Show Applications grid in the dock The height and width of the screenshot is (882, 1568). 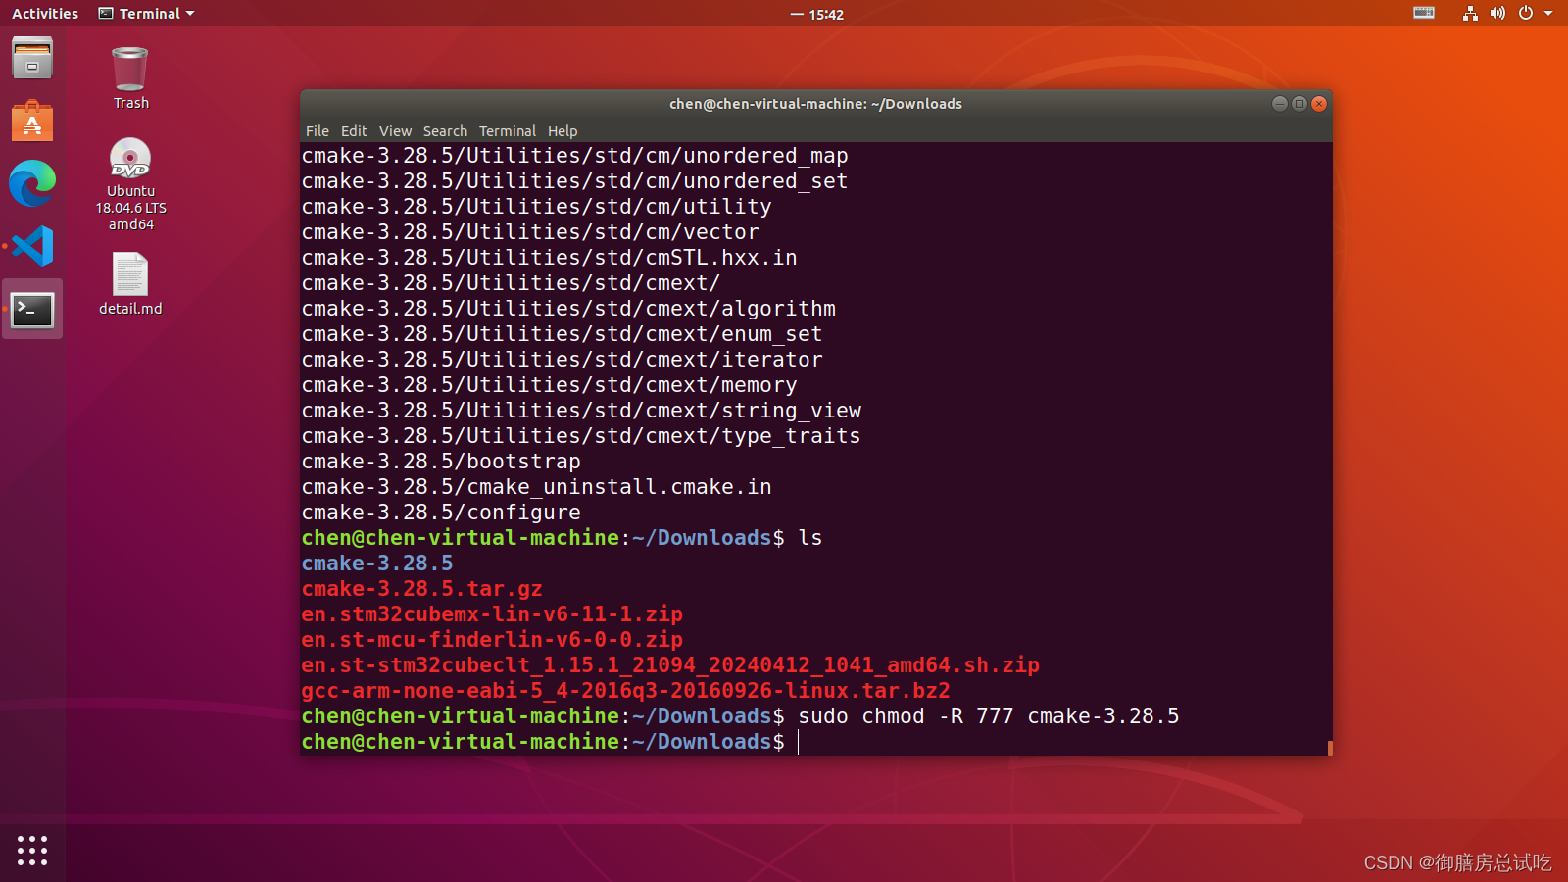click(x=32, y=851)
